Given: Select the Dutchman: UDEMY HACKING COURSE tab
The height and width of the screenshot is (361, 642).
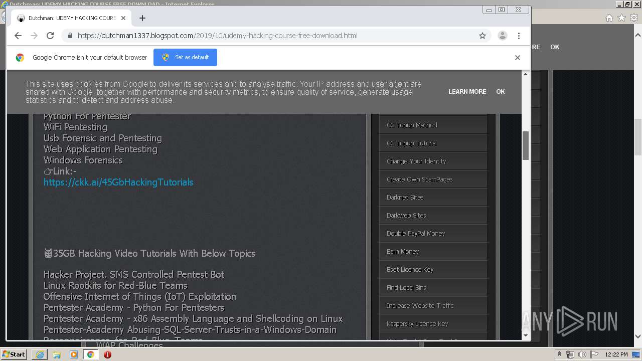Looking at the screenshot, I should point(72,18).
